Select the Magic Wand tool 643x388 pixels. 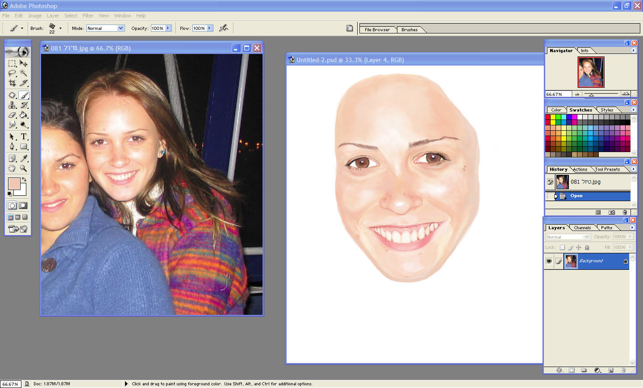[x=24, y=73]
